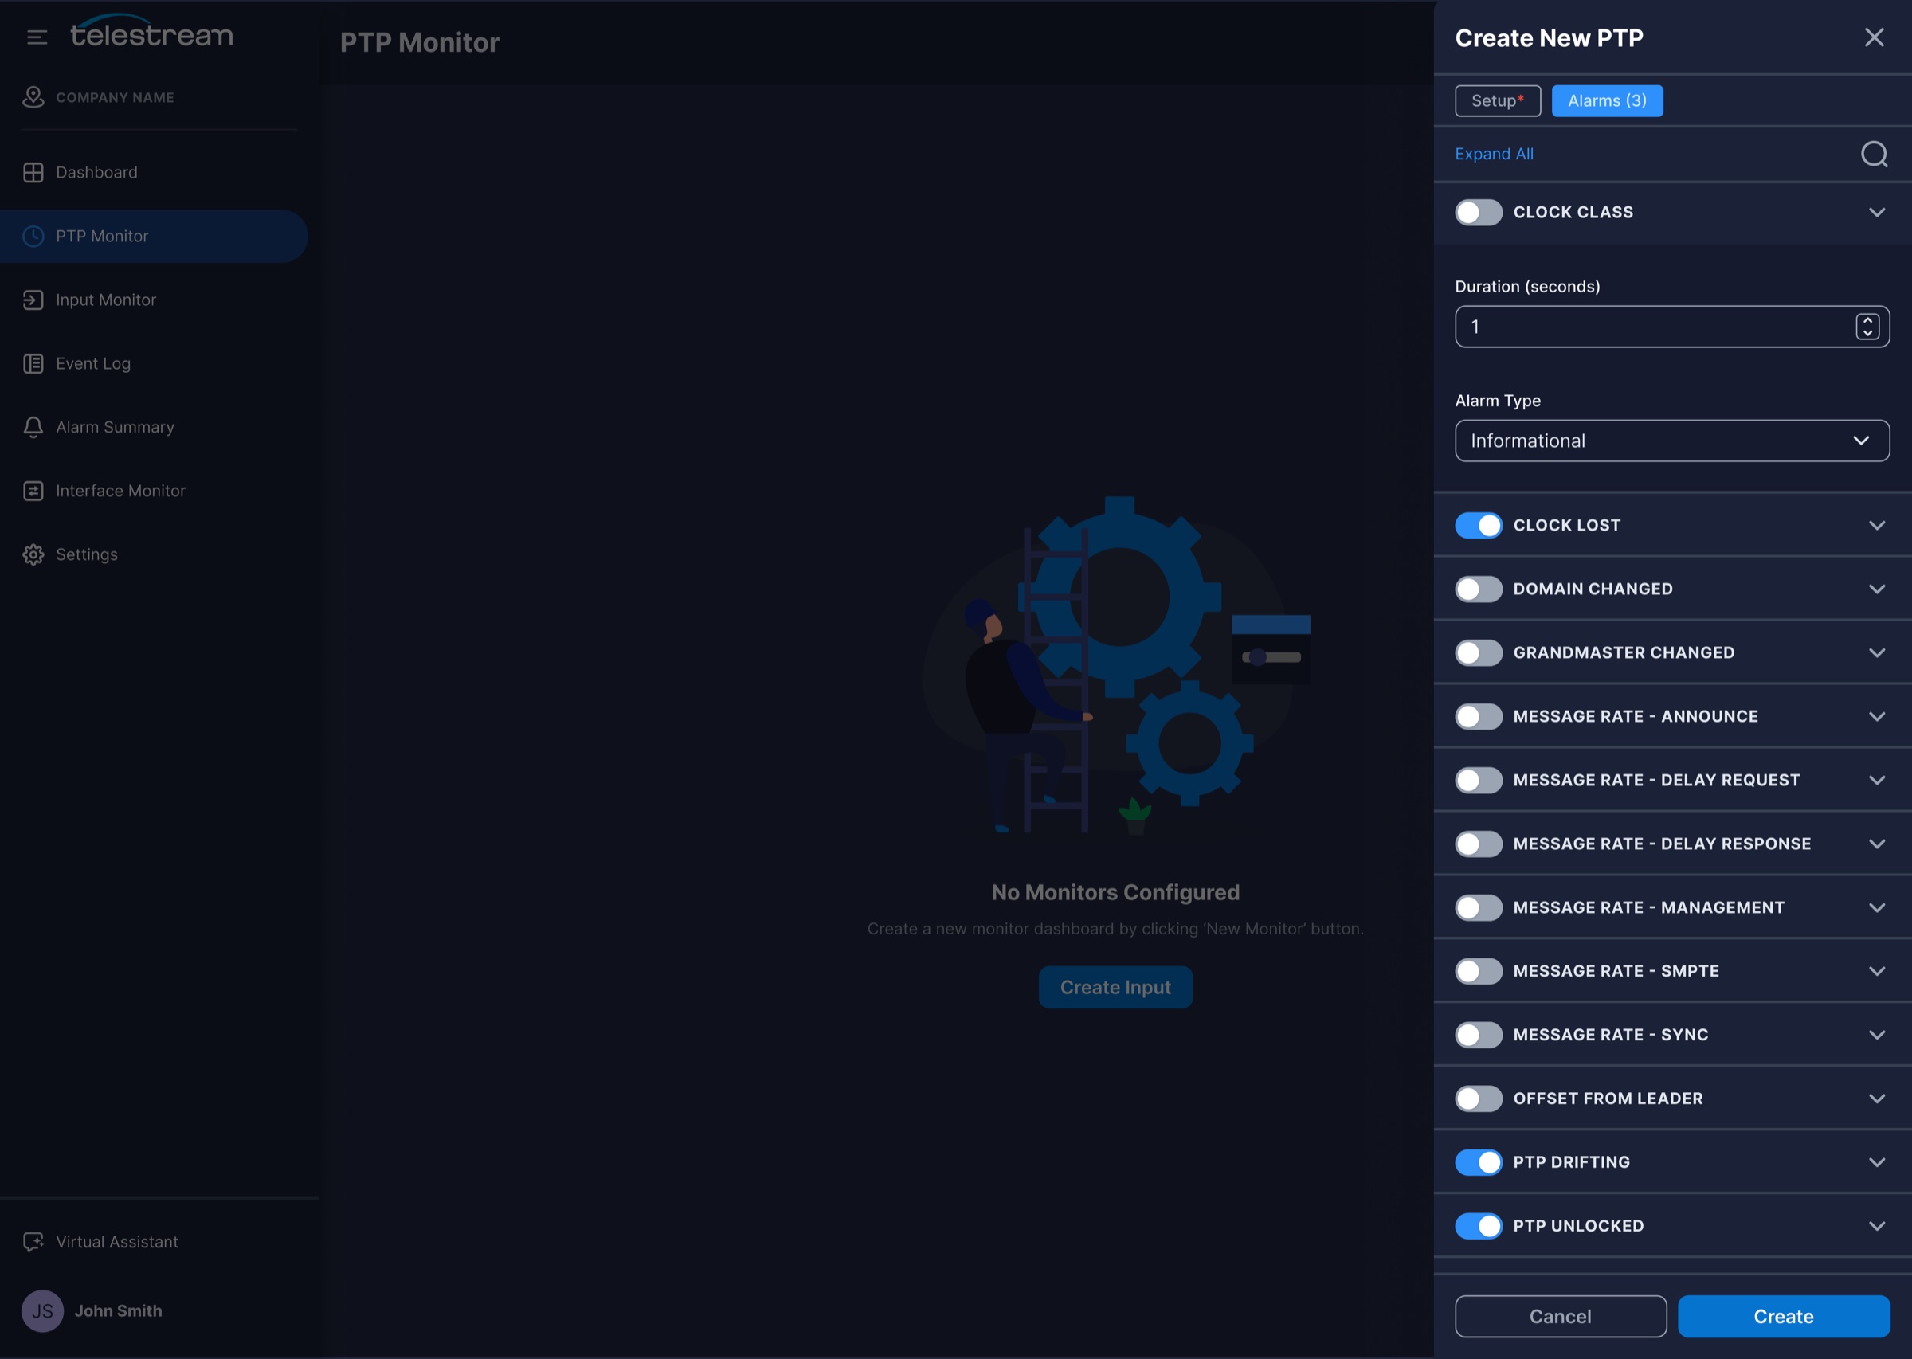The width and height of the screenshot is (1912, 1359).
Task: Click the telestream logo
Action: 151,33
